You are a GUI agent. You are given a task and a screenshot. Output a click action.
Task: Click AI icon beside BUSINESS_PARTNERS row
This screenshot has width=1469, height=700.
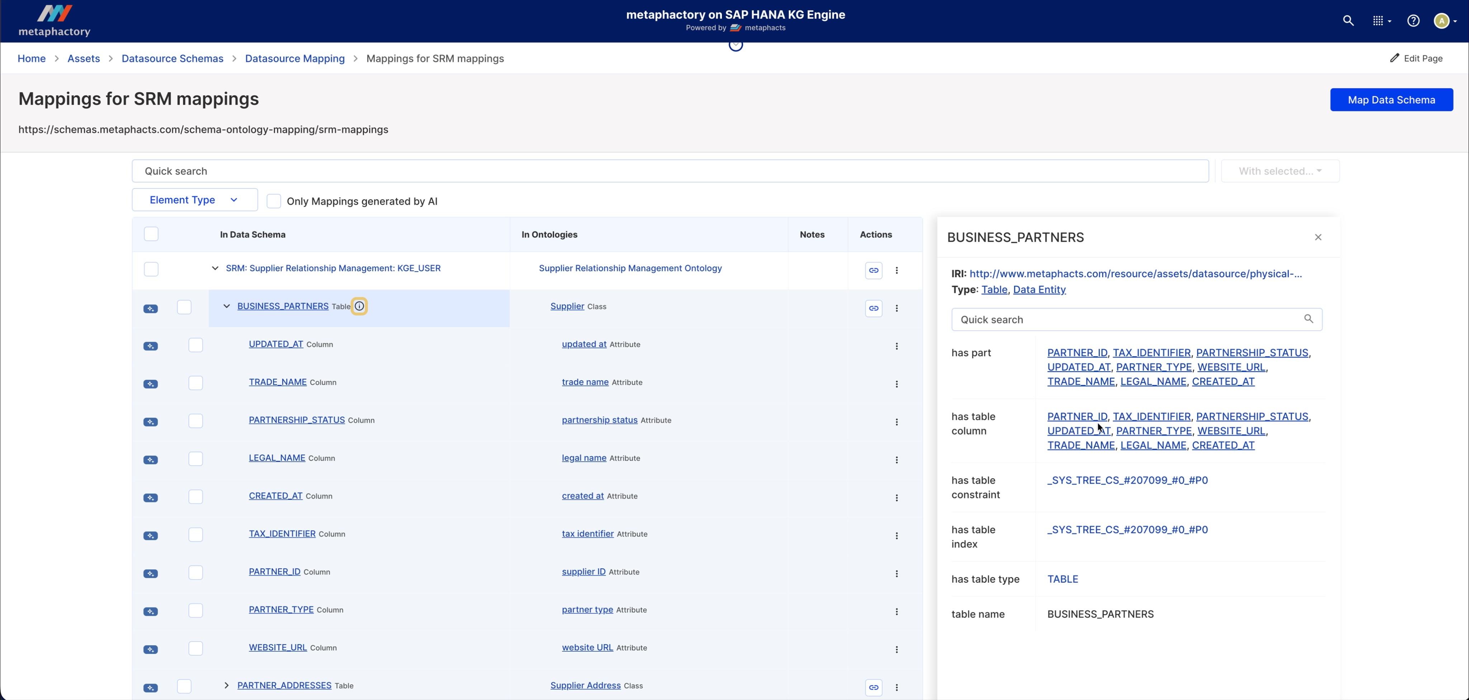151,309
